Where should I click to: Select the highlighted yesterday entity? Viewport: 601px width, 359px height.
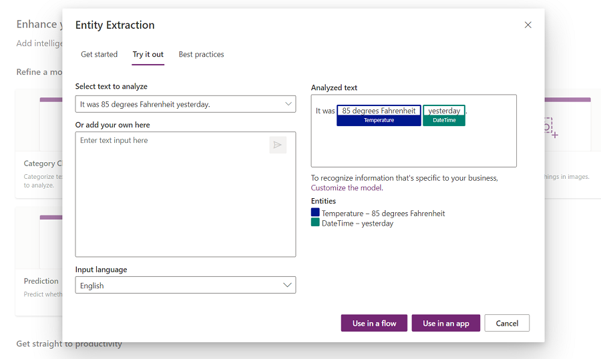pos(444,111)
